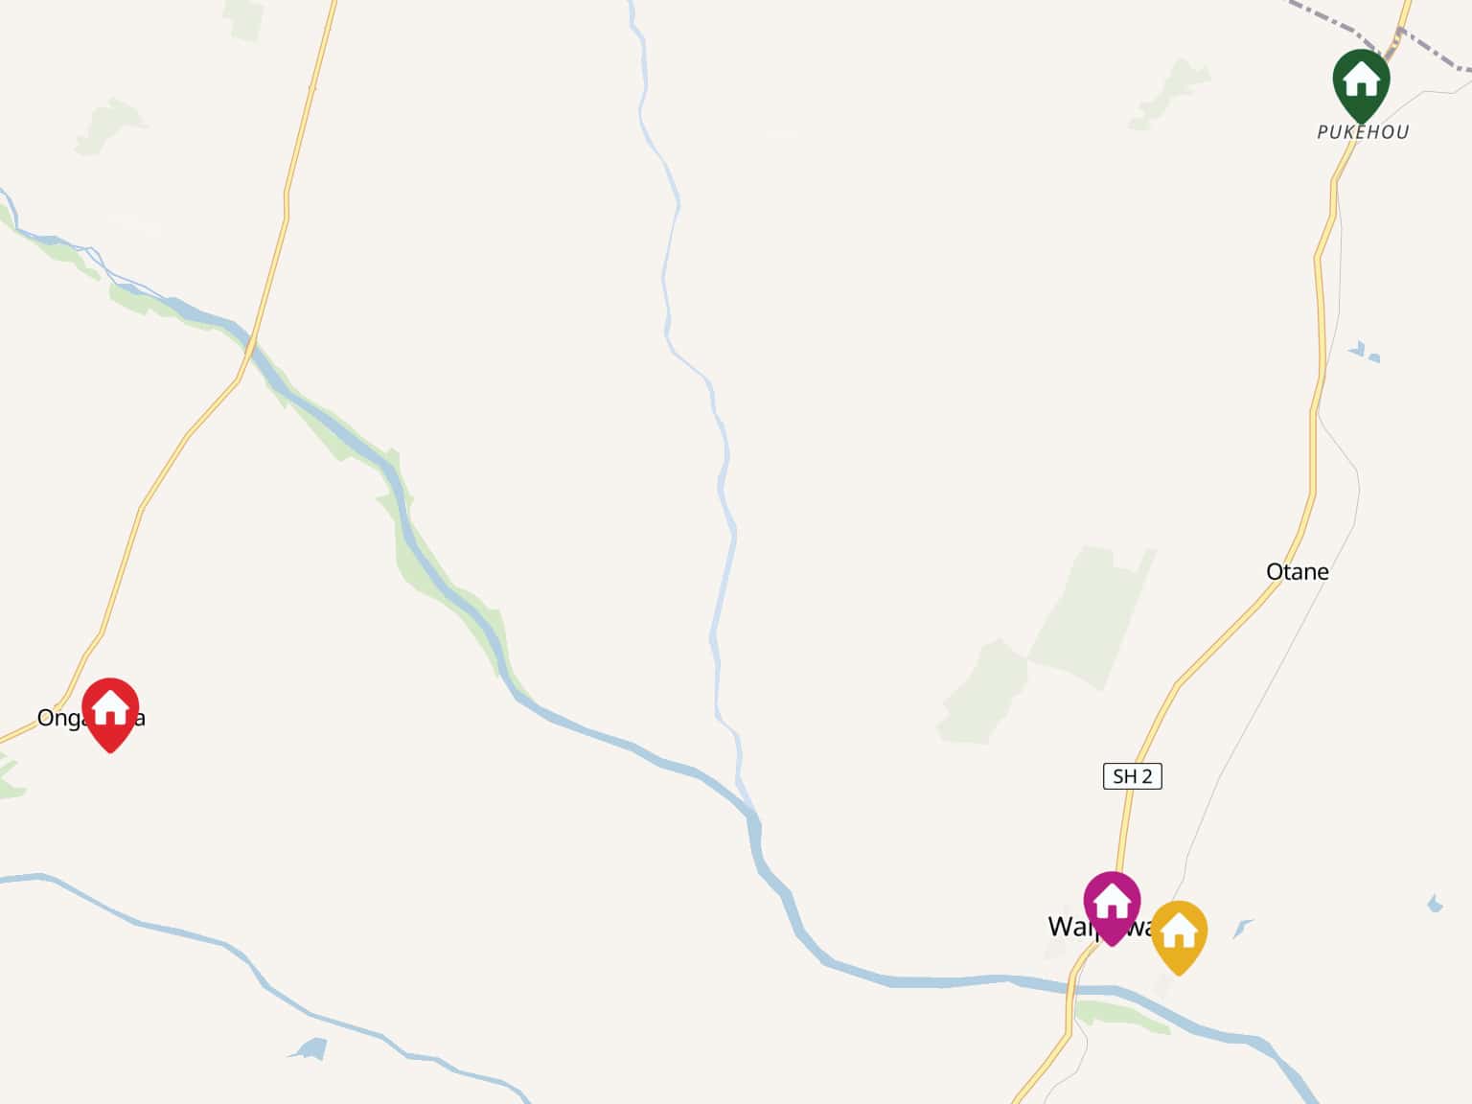Select the pale green patch in the top-left
This screenshot has width=1472, height=1104.
click(x=110, y=126)
